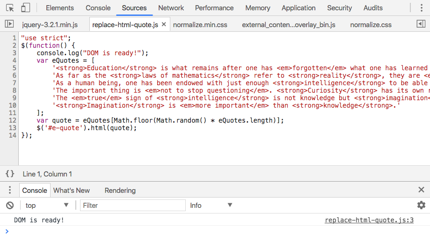Click the line starting 'The <em>true</em> sign

[x=241, y=98]
